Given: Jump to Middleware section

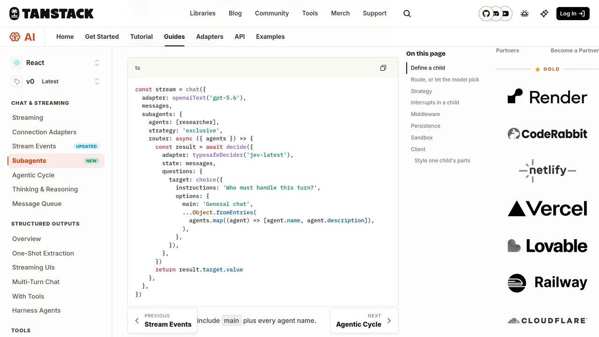Looking at the screenshot, I should 425,114.
